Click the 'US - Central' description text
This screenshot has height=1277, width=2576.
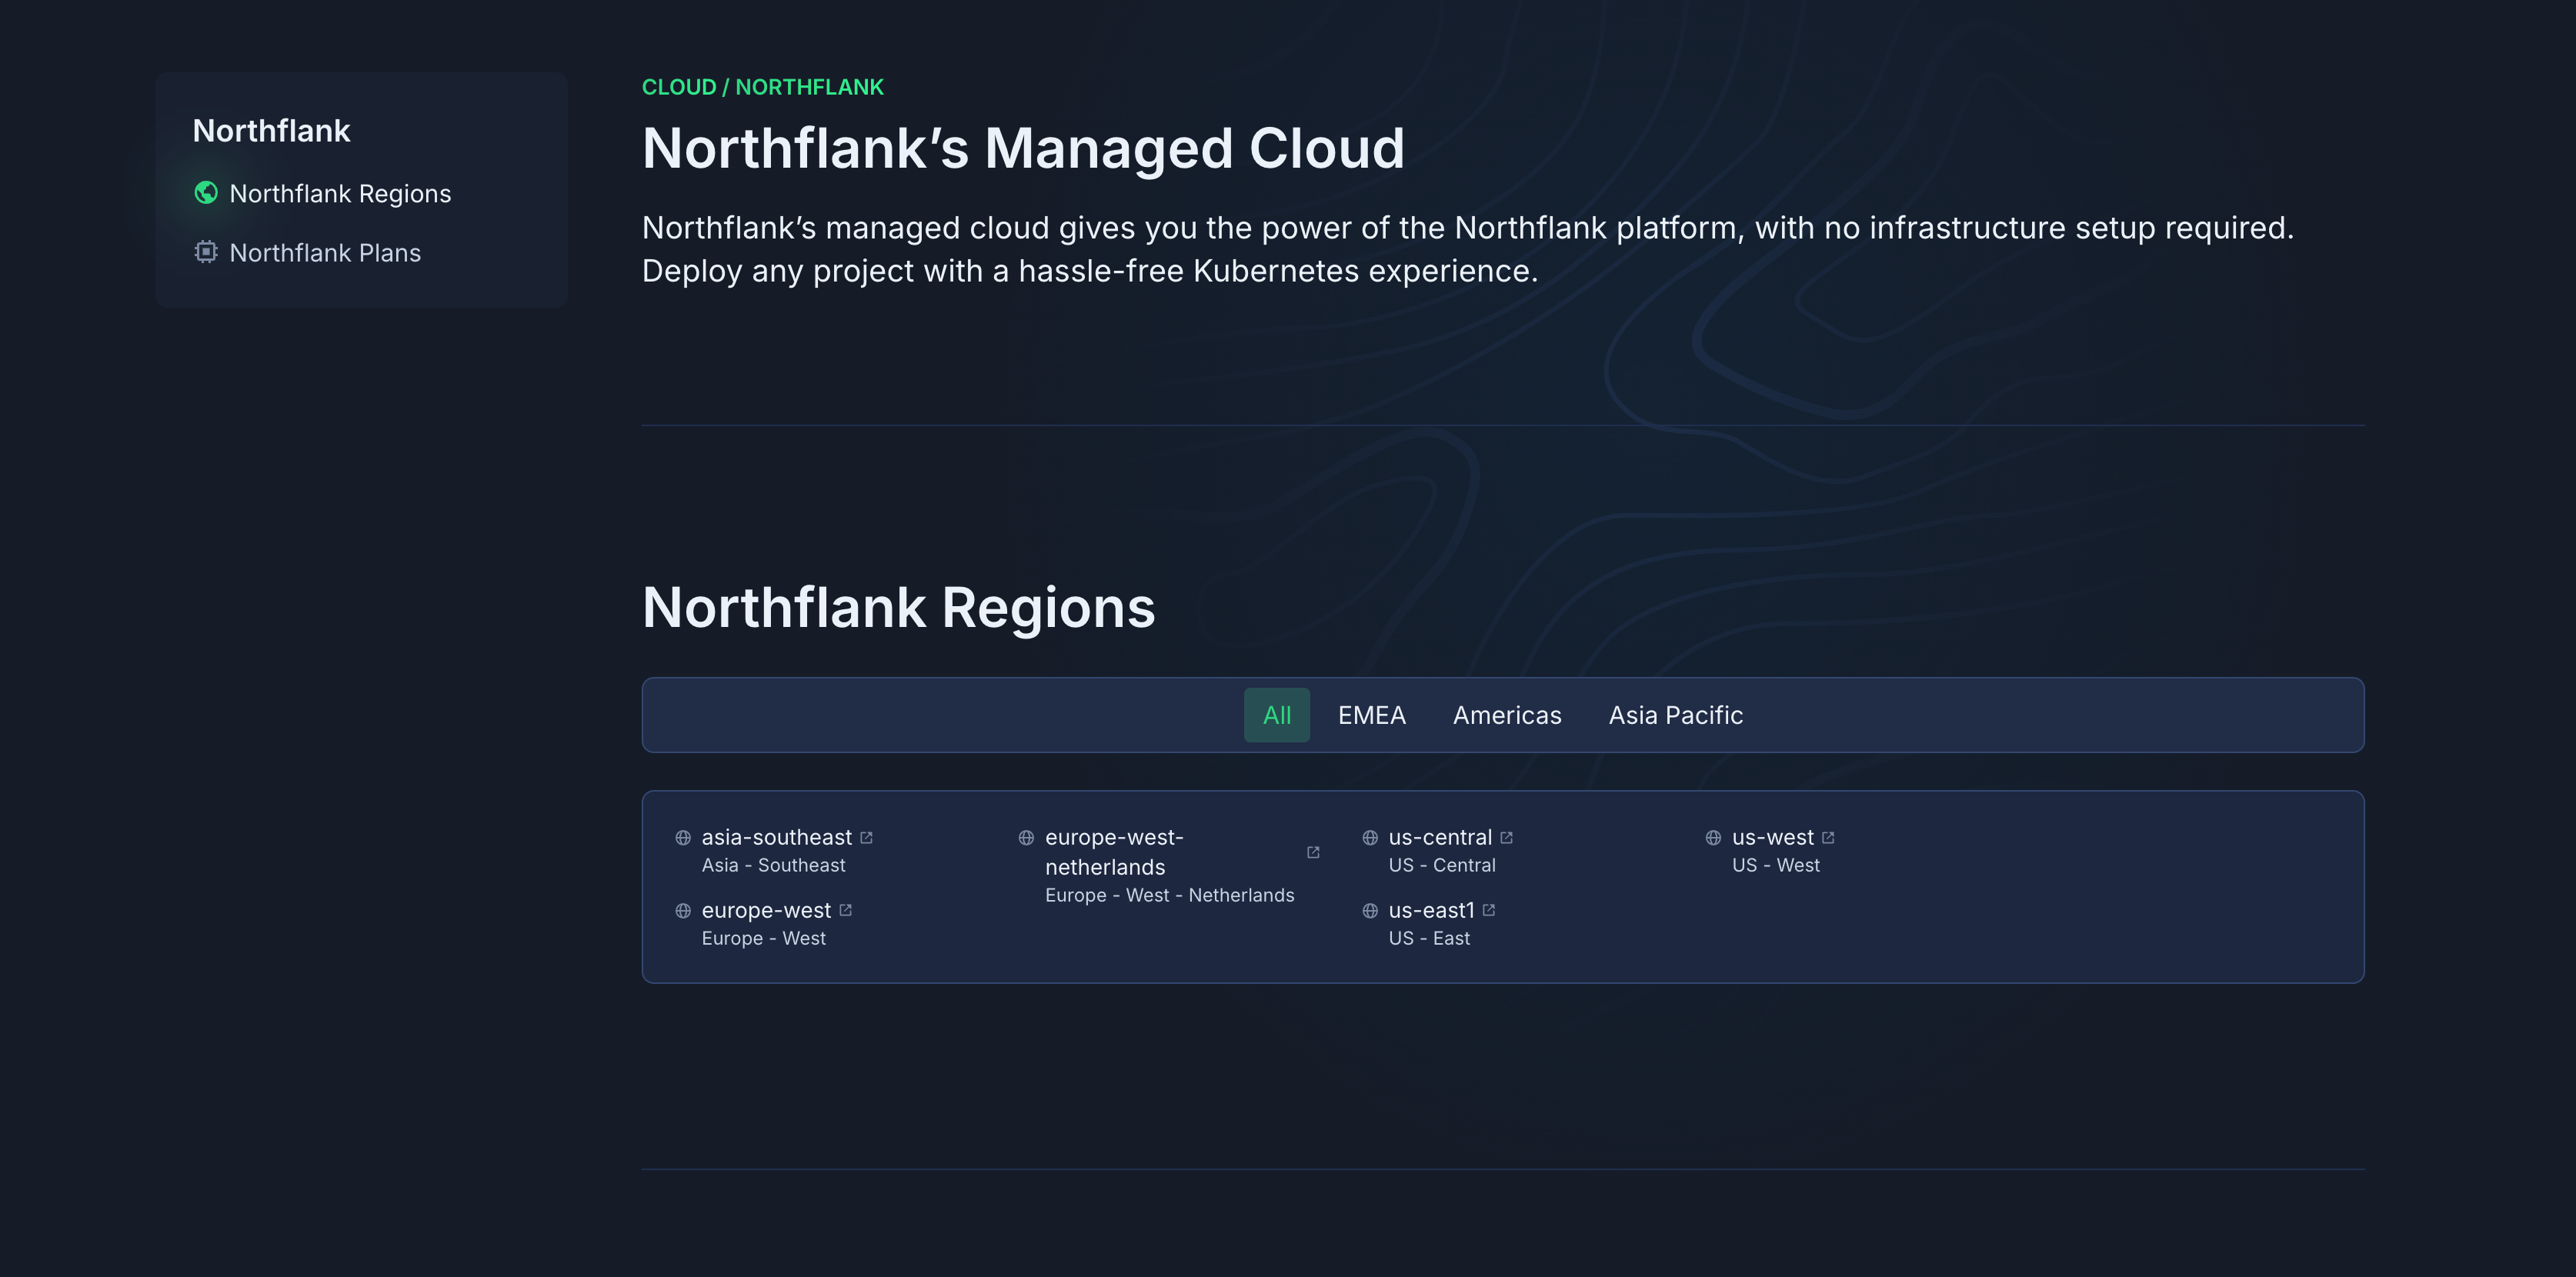click(x=1442, y=866)
